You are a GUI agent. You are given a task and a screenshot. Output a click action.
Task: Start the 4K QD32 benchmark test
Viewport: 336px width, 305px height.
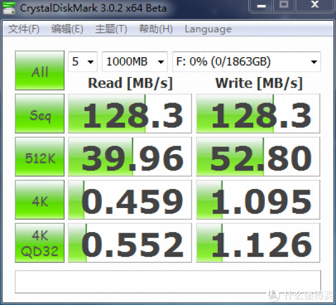[40, 243]
